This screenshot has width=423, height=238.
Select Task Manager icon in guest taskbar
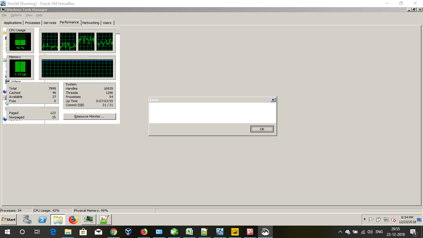(x=89, y=219)
